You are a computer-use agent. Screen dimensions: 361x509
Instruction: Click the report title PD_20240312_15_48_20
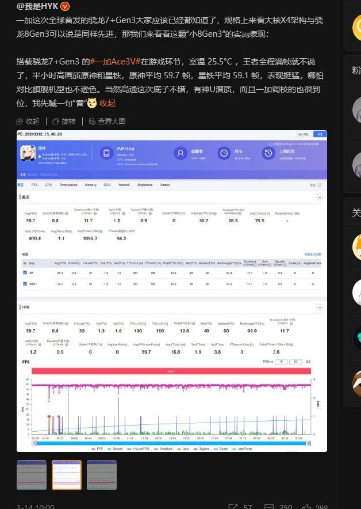tap(40, 134)
